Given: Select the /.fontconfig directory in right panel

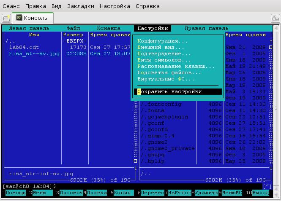Looking at the screenshot, I should click(x=161, y=104).
